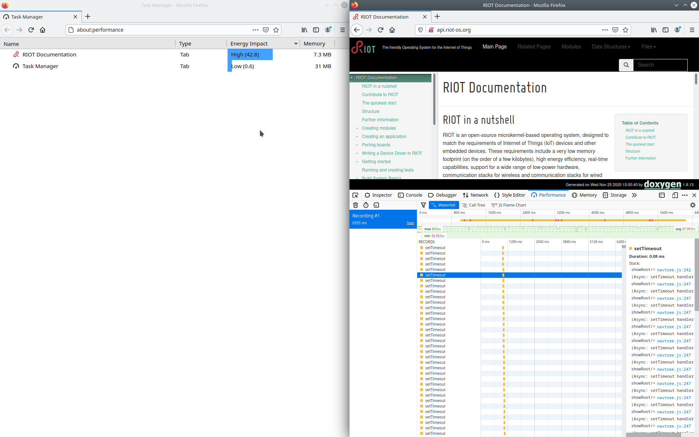The height and width of the screenshot is (437, 699).
Task: Filter waterfall markers with the funnel icon
Action: pos(423,205)
